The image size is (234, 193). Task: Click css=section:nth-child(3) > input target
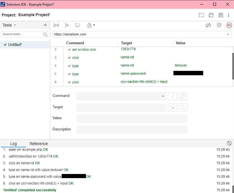(144, 82)
